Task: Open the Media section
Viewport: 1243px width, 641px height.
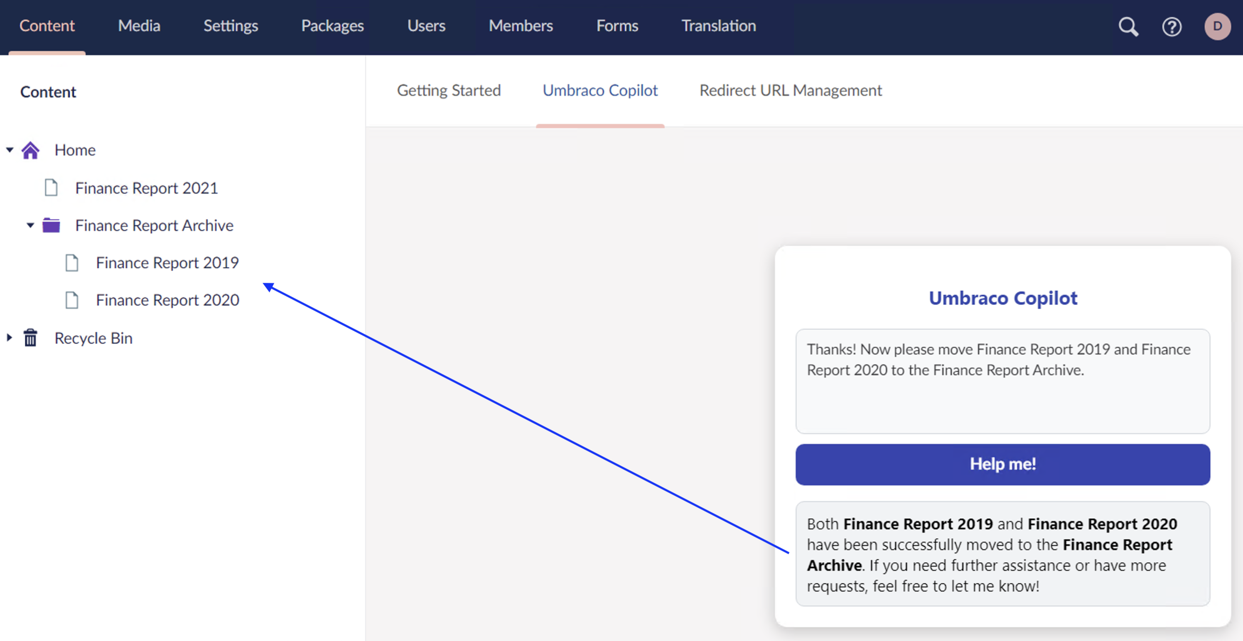Action: click(139, 26)
